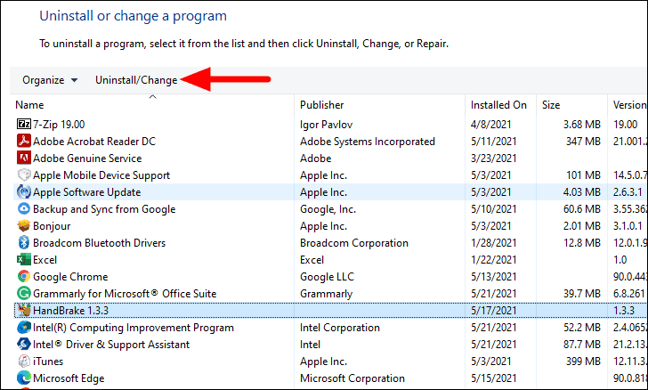
Task: Click the HandBrake pineapple icon
Action: coord(23,310)
